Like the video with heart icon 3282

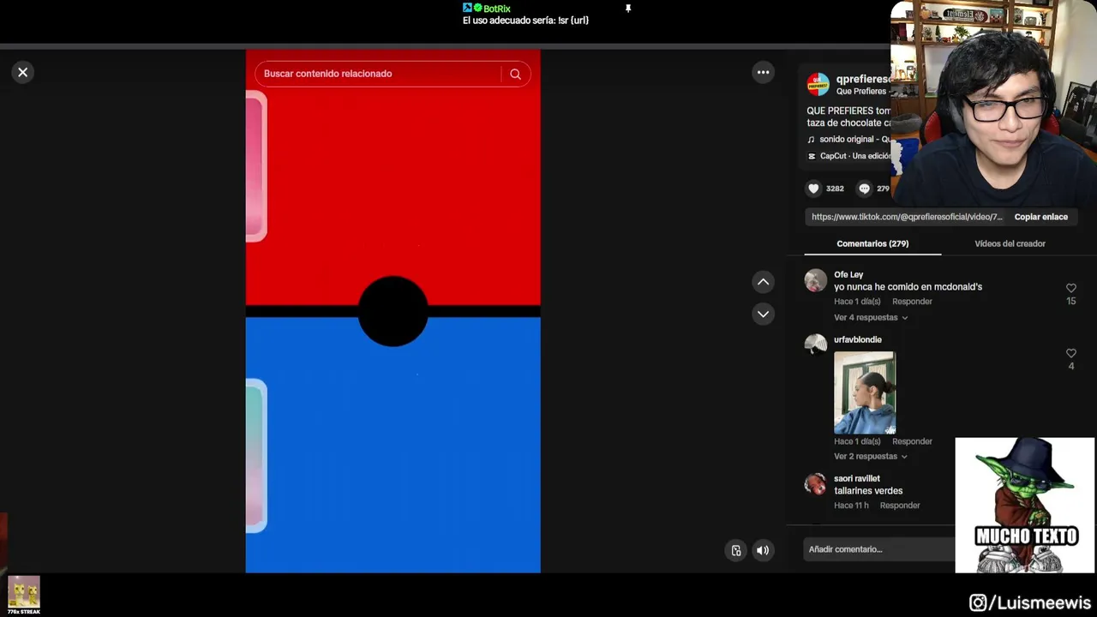tap(813, 189)
